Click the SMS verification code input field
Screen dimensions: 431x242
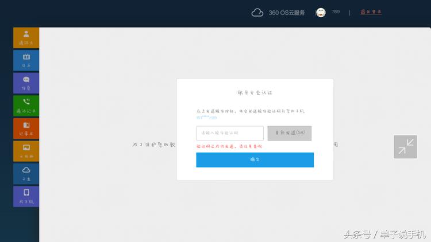230,134
